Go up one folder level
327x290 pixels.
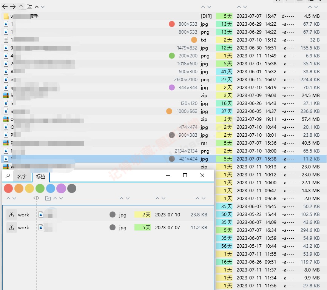point(21,7)
